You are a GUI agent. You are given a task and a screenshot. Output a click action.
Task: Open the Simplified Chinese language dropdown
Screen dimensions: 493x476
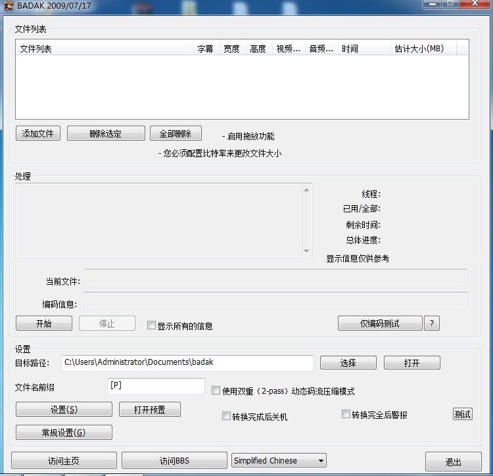[x=279, y=461]
